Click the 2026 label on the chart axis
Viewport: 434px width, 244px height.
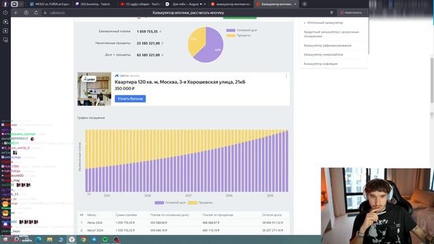[x=148, y=196]
